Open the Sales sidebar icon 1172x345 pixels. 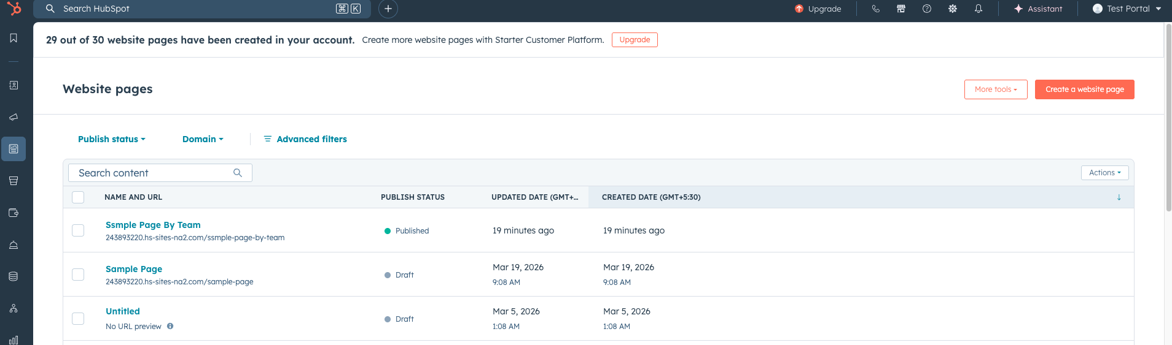click(x=14, y=181)
